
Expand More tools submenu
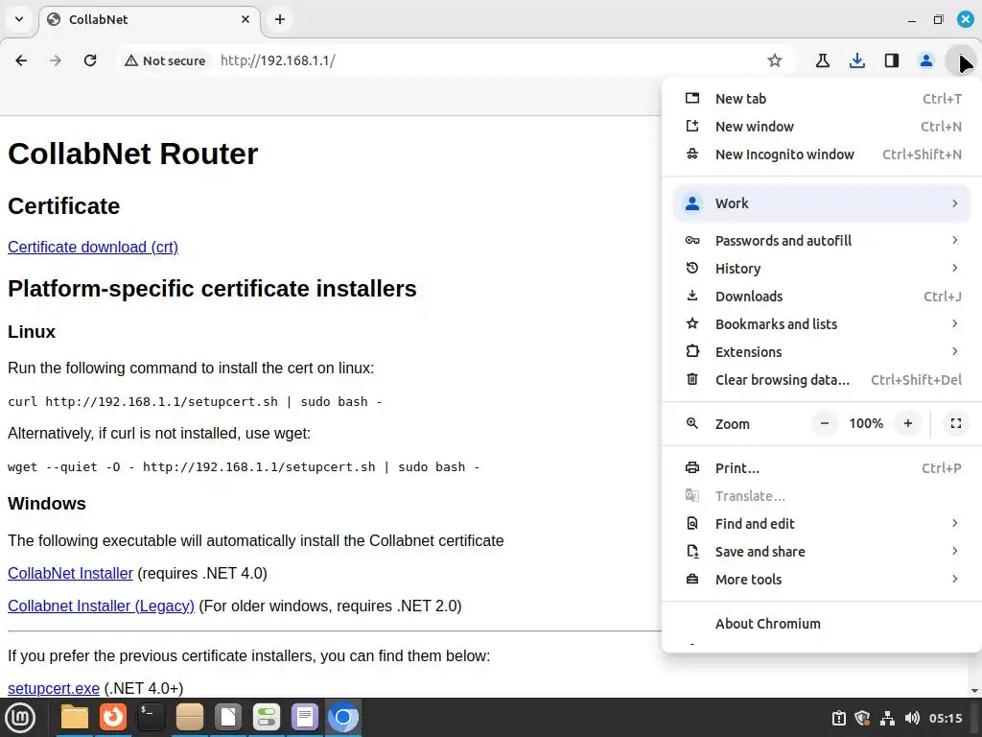coord(822,580)
